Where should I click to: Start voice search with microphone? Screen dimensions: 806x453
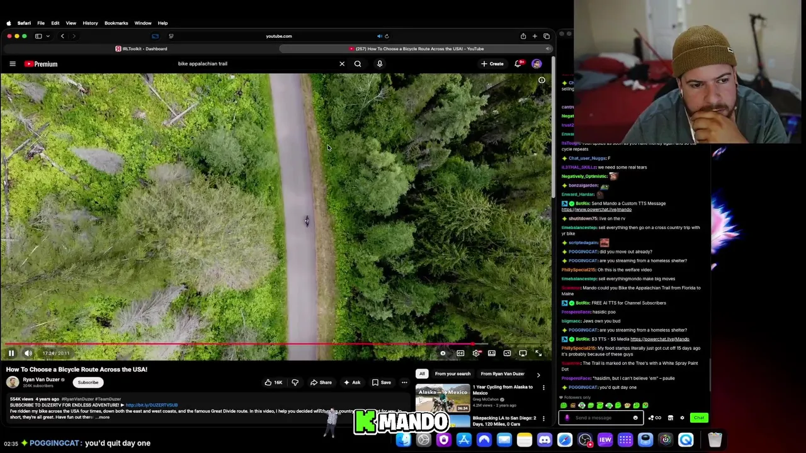pos(380,64)
